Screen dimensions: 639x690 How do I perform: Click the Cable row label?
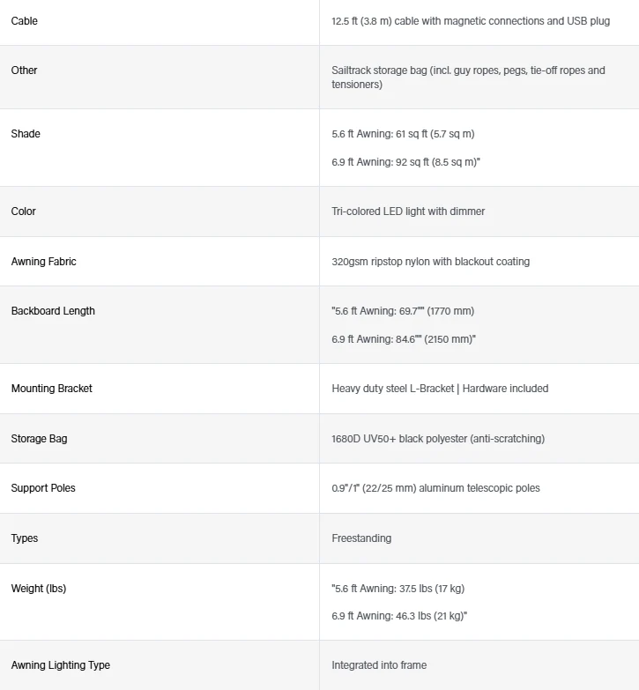pos(24,21)
